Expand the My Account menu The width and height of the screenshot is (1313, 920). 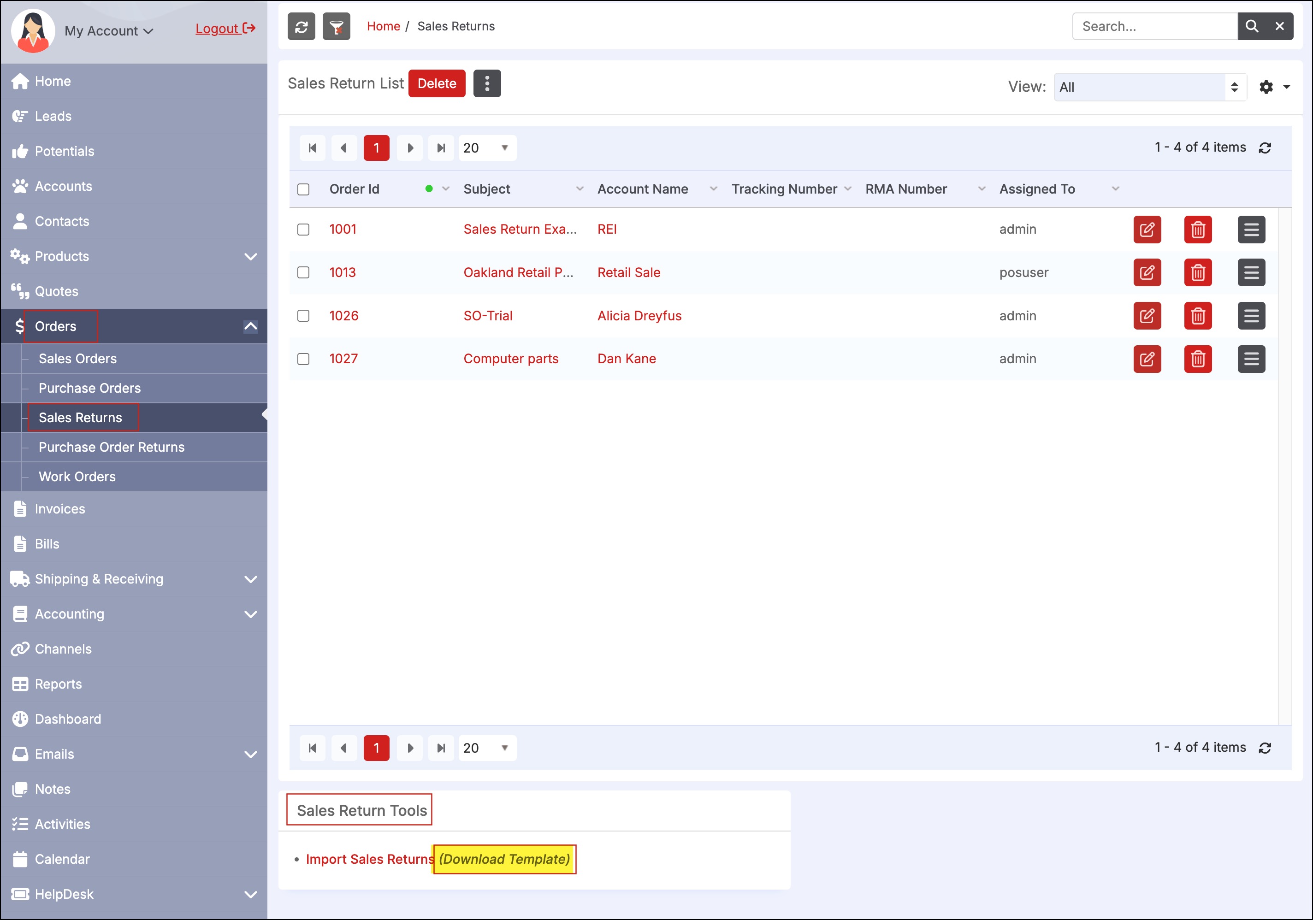point(109,31)
